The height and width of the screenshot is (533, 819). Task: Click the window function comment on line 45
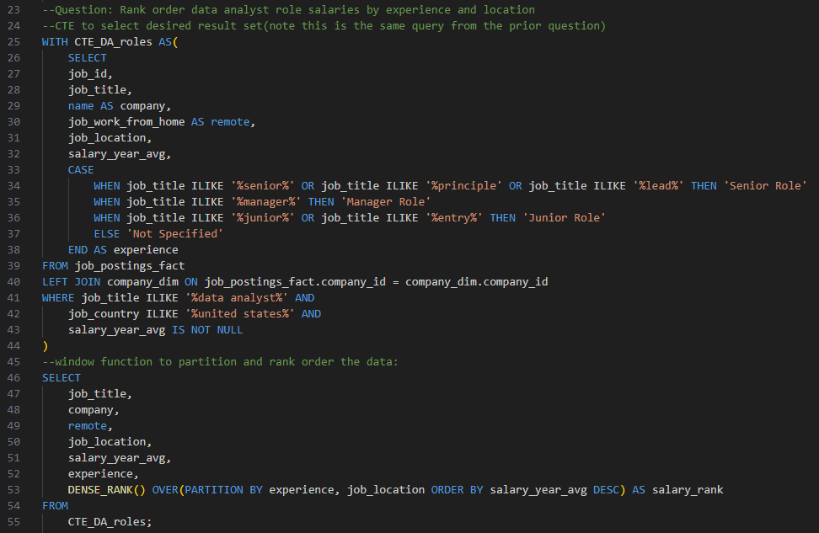point(220,361)
